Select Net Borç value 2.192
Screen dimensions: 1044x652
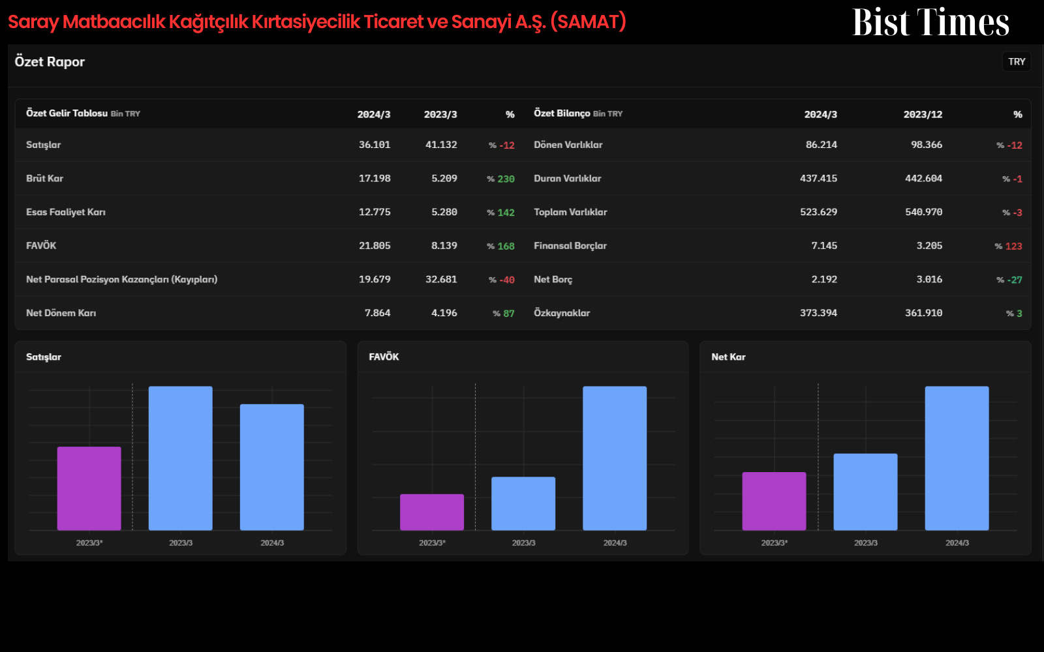click(824, 279)
